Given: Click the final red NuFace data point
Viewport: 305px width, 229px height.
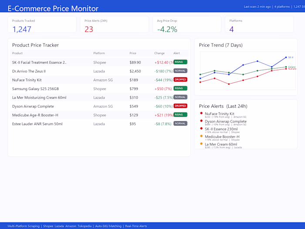Looking at the screenshot, I should click(286, 69).
